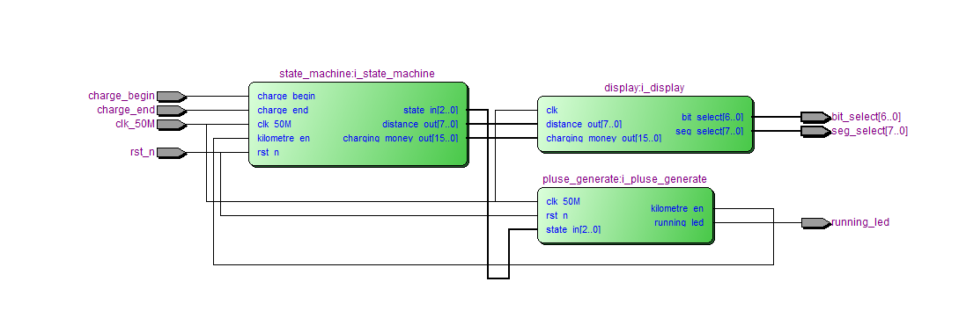
Task: Select charge begin port in state_machine block
Action: pyautogui.click(x=286, y=96)
